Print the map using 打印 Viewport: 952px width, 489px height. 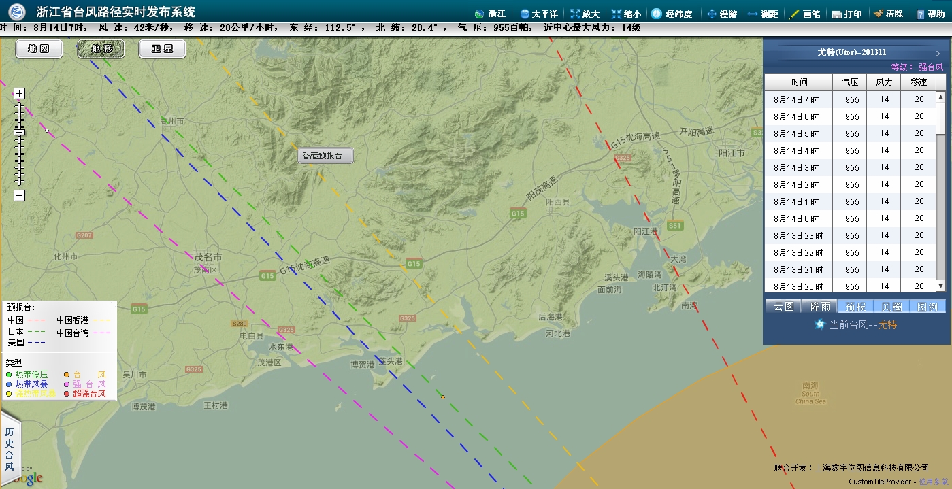[x=837, y=14]
